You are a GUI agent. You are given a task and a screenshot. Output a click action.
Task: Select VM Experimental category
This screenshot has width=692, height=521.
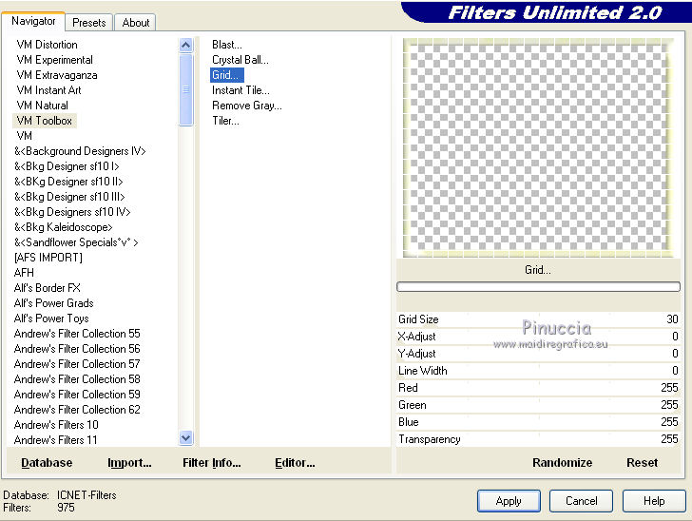pos(55,60)
